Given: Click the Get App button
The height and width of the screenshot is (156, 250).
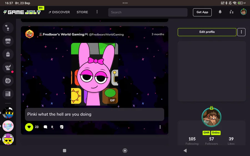Looking at the screenshot, I should [202, 12].
